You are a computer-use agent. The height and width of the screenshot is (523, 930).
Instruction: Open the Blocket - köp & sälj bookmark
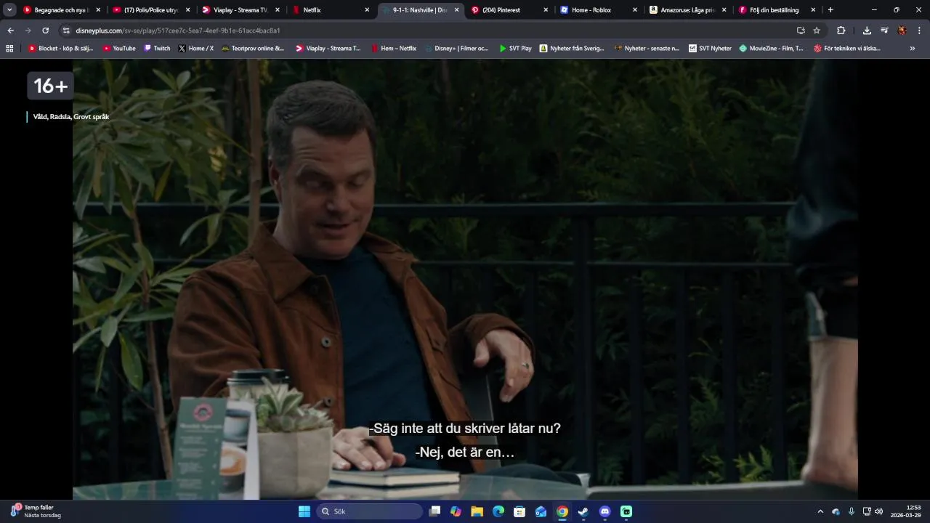[x=60, y=48]
